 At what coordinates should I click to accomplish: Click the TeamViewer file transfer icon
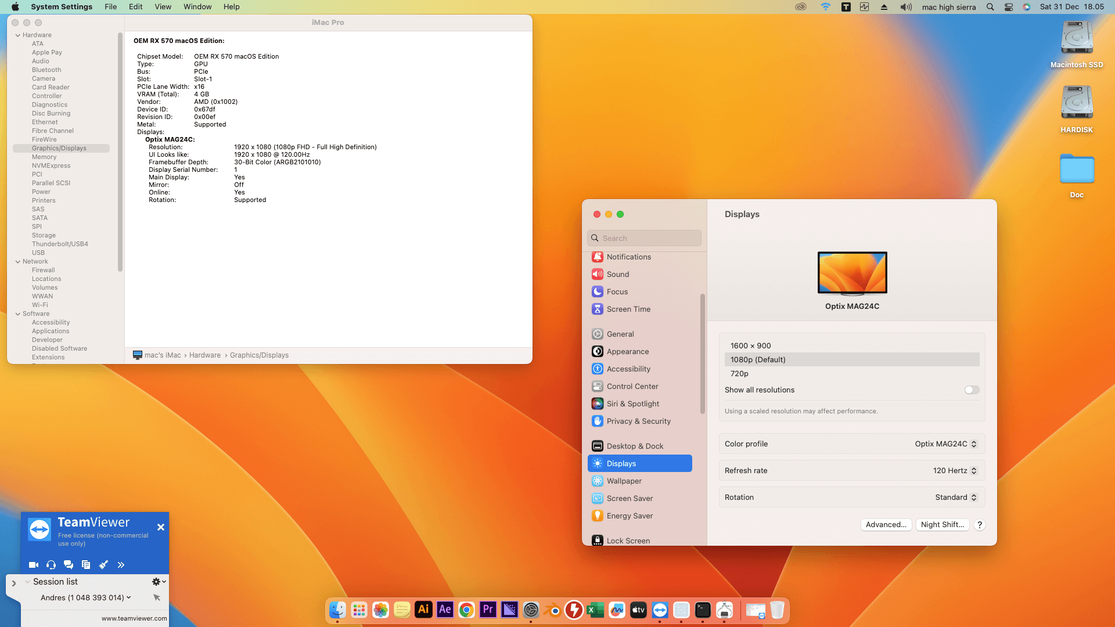click(86, 565)
